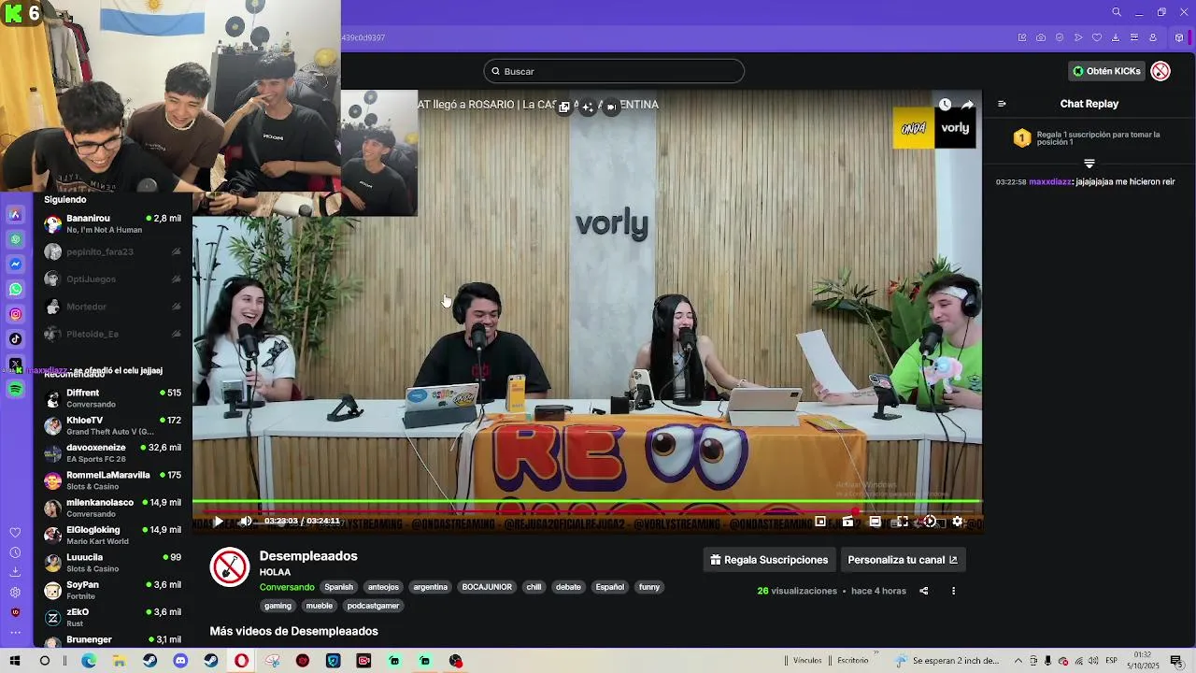Show hidden system tray icons
Image resolution: width=1196 pixels, height=673 pixels.
click(1018, 661)
